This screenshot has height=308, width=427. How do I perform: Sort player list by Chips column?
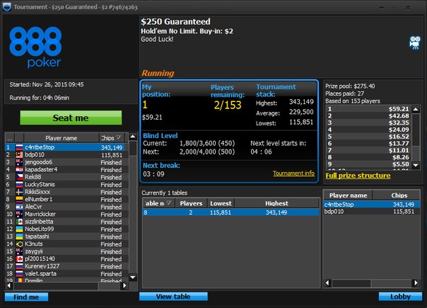[111, 138]
